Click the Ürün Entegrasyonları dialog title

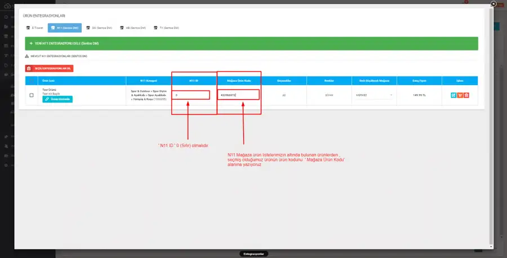click(x=44, y=16)
